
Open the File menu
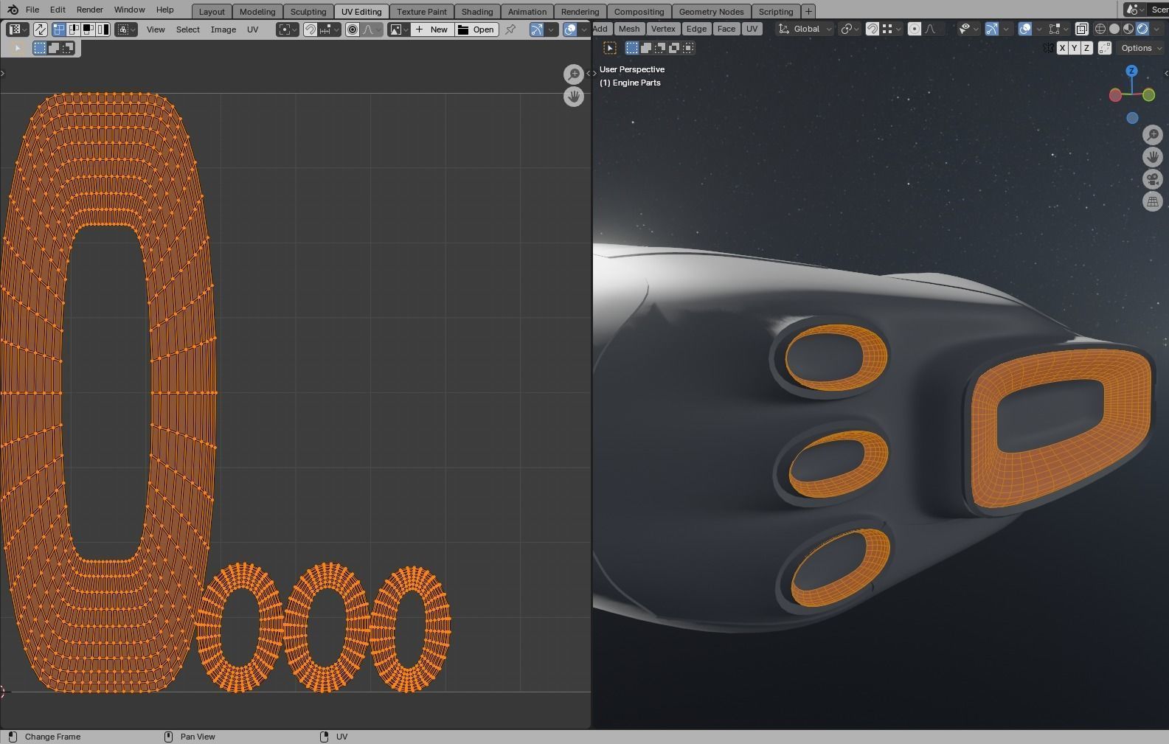click(x=32, y=10)
